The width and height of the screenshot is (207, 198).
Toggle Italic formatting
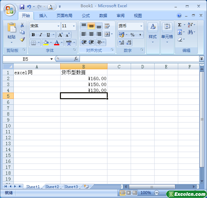point(41,35)
